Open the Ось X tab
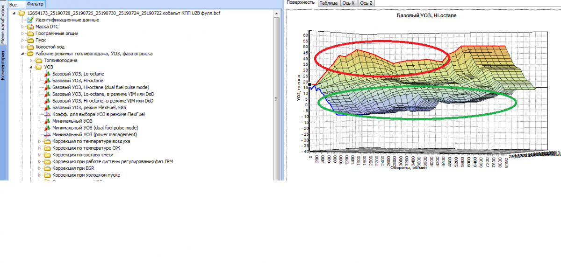 pos(348,3)
